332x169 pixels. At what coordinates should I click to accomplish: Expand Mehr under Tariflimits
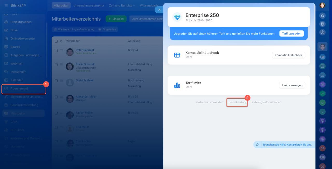coord(189,87)
